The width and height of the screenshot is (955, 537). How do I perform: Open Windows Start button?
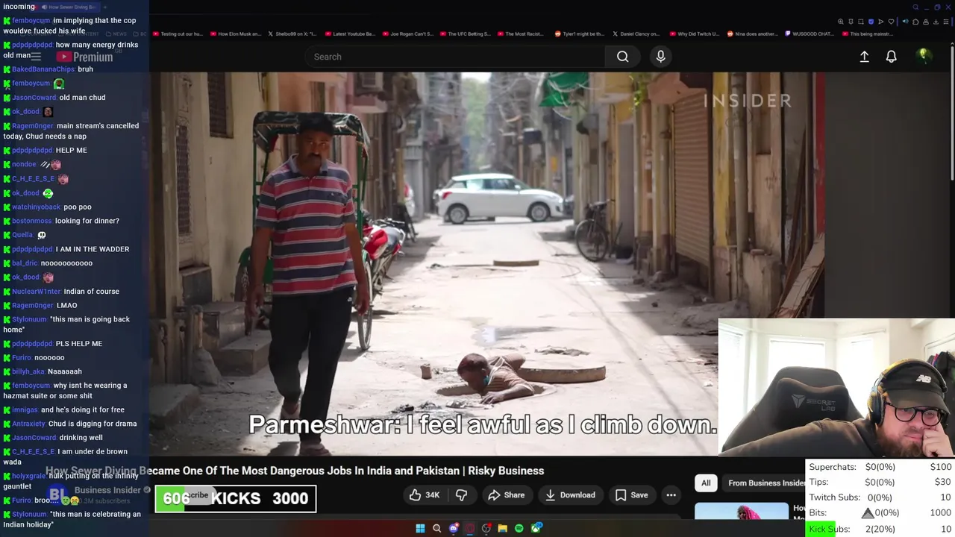420,528
